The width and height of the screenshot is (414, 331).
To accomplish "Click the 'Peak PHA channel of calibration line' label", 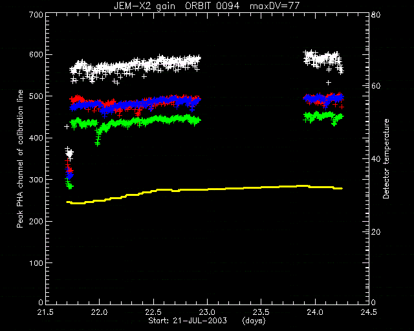I will 20,159.
